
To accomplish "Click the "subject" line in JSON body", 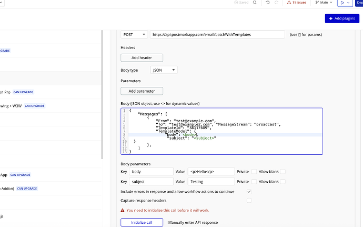I will coord(191,138).
